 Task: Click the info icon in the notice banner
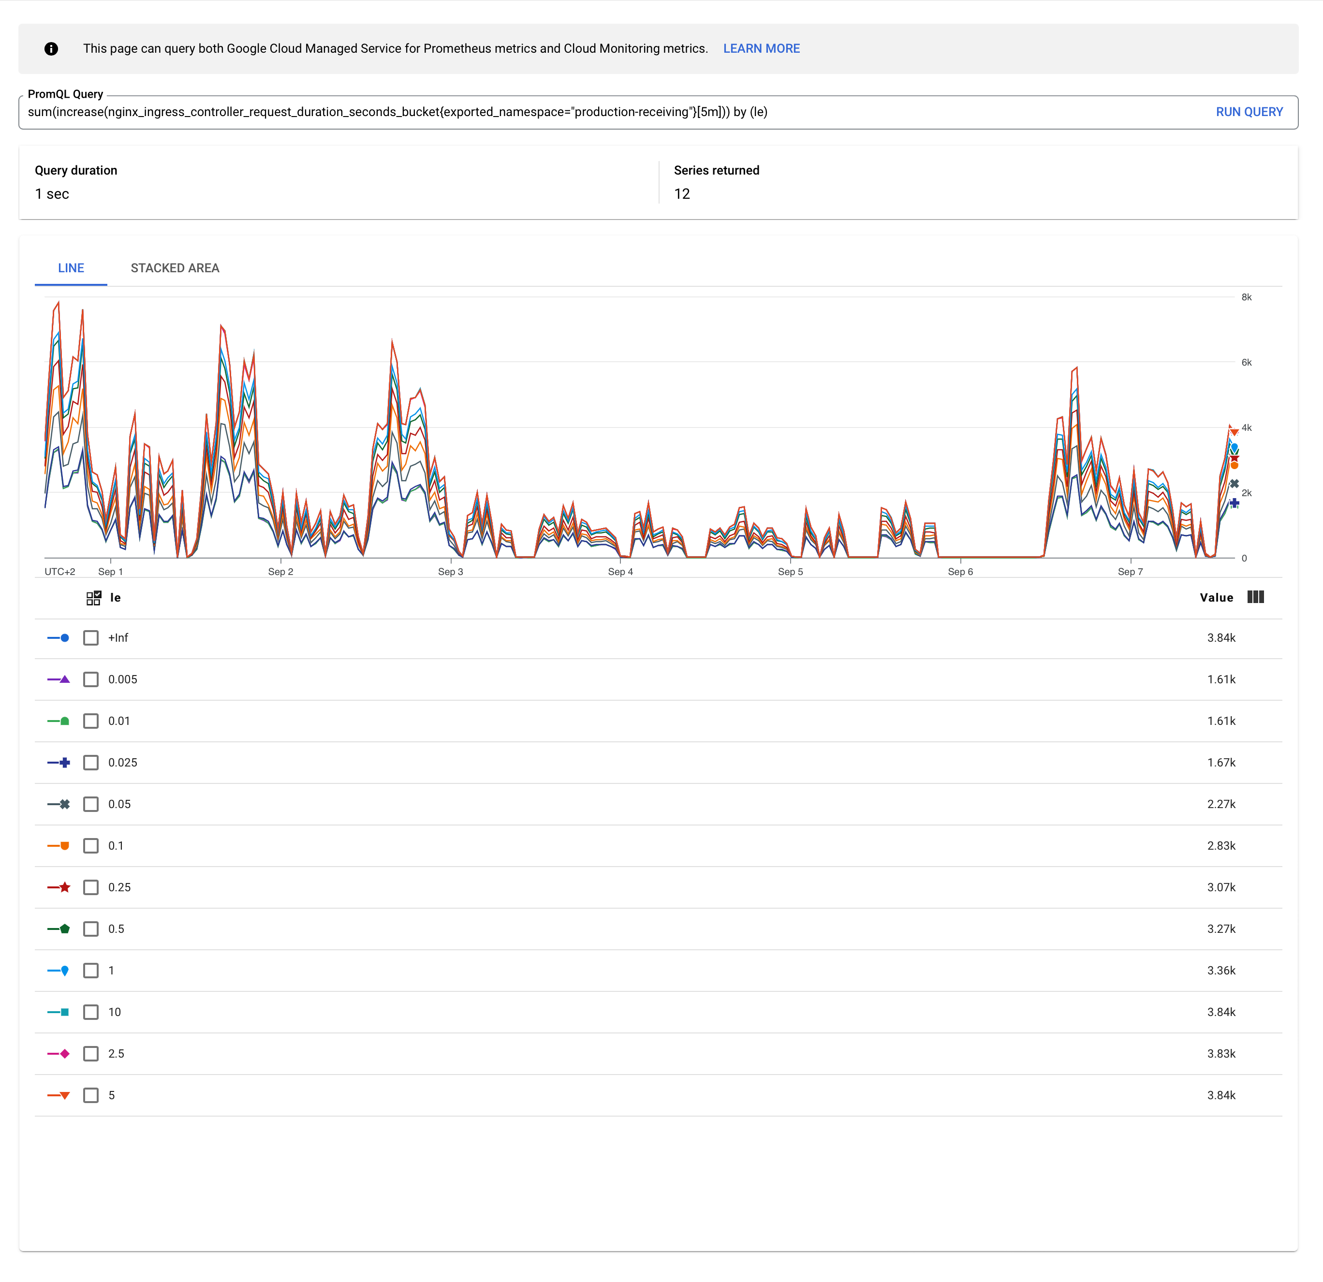click(x=52, y=48)
